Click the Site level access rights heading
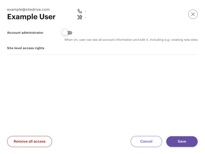 (25, 48)
